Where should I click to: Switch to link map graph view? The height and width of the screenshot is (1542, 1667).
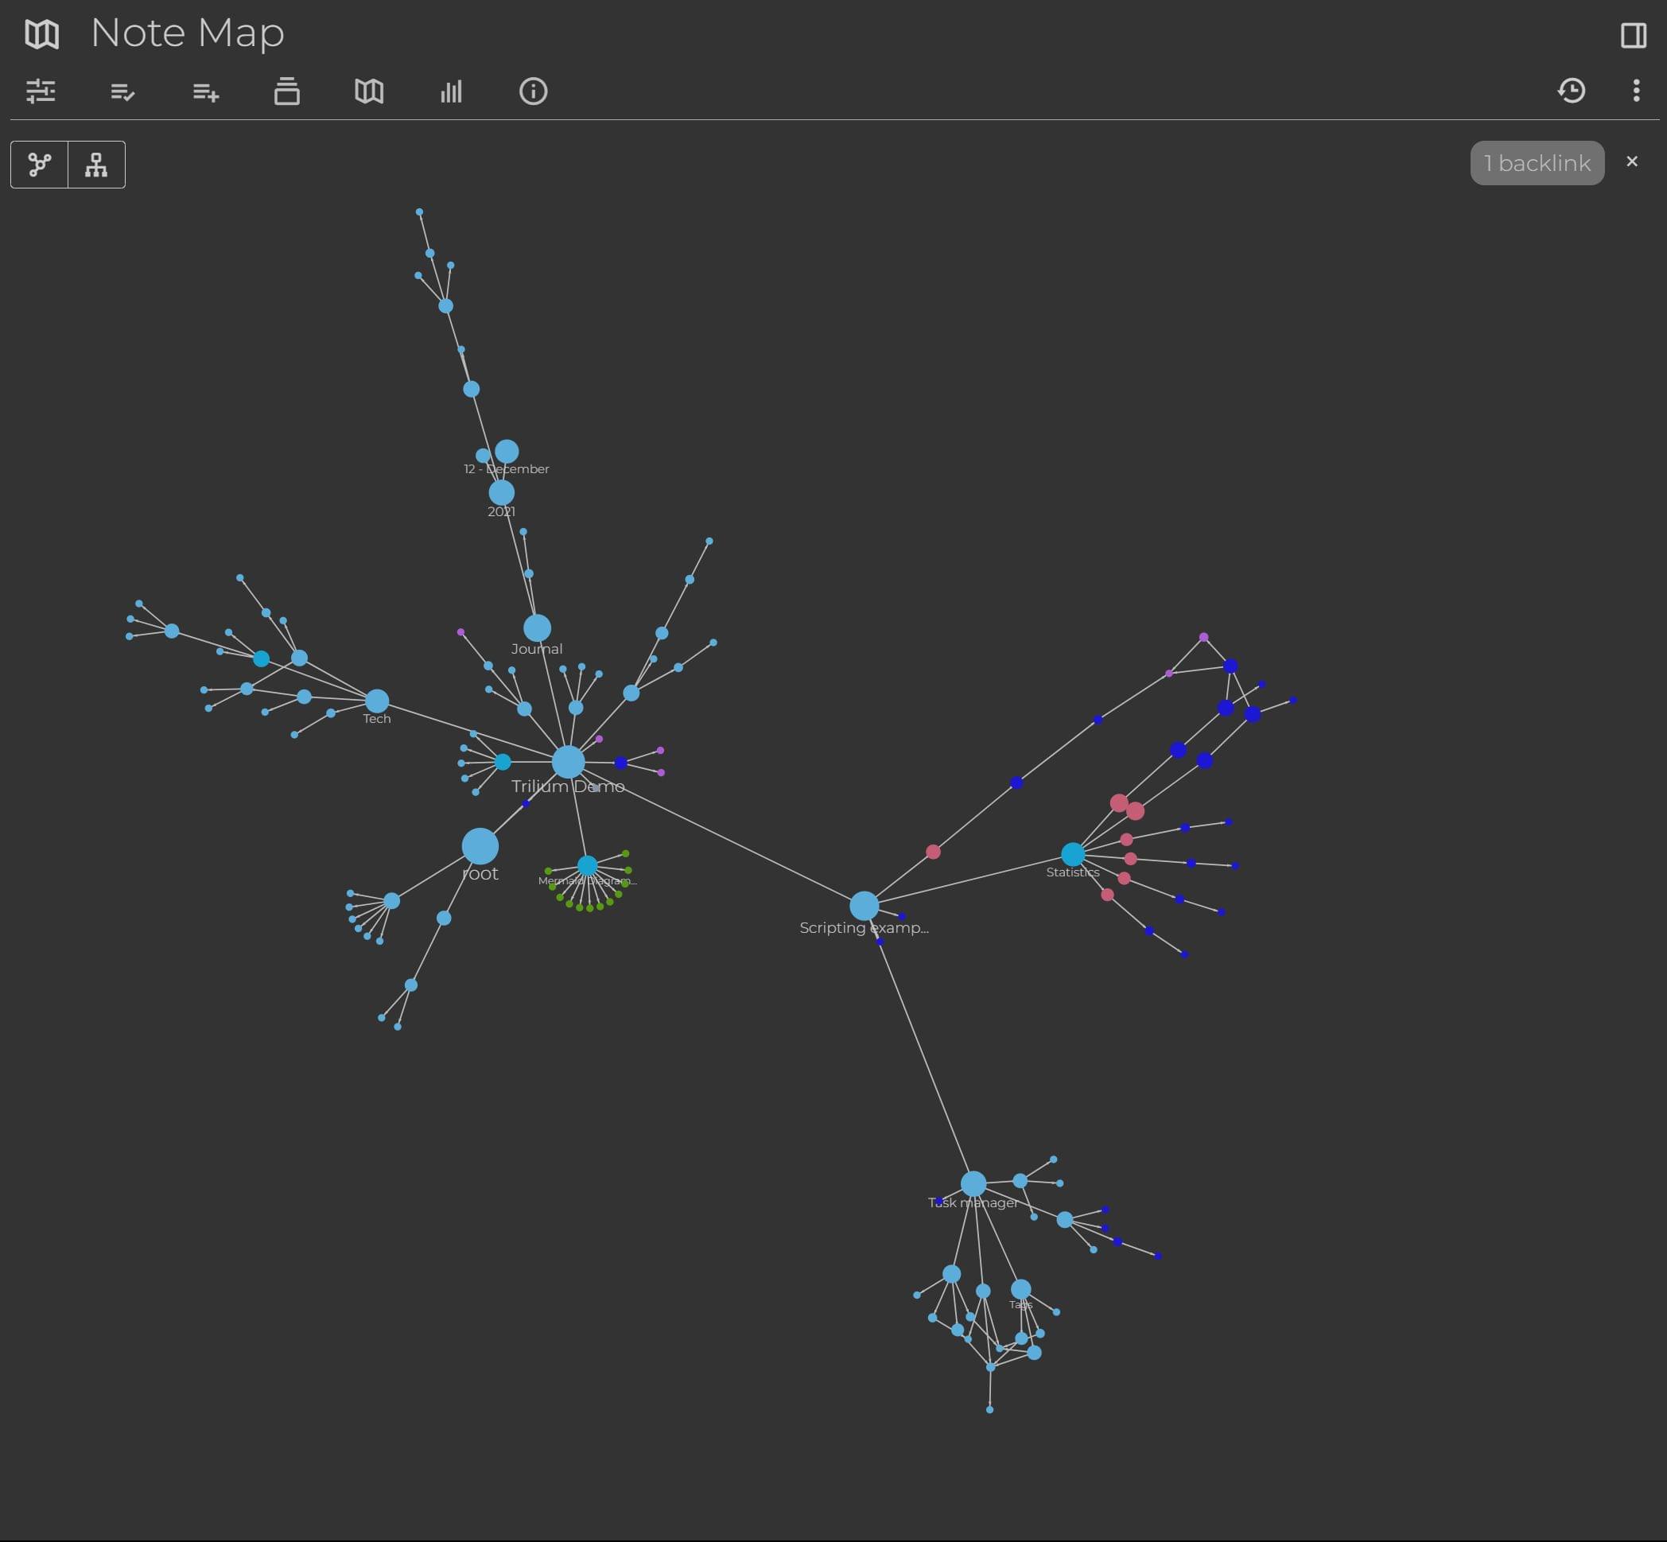pyautogui.click(x=39, y=165)
